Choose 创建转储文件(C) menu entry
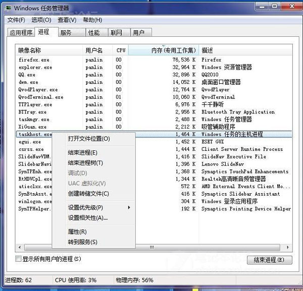 tap(88, 194)
